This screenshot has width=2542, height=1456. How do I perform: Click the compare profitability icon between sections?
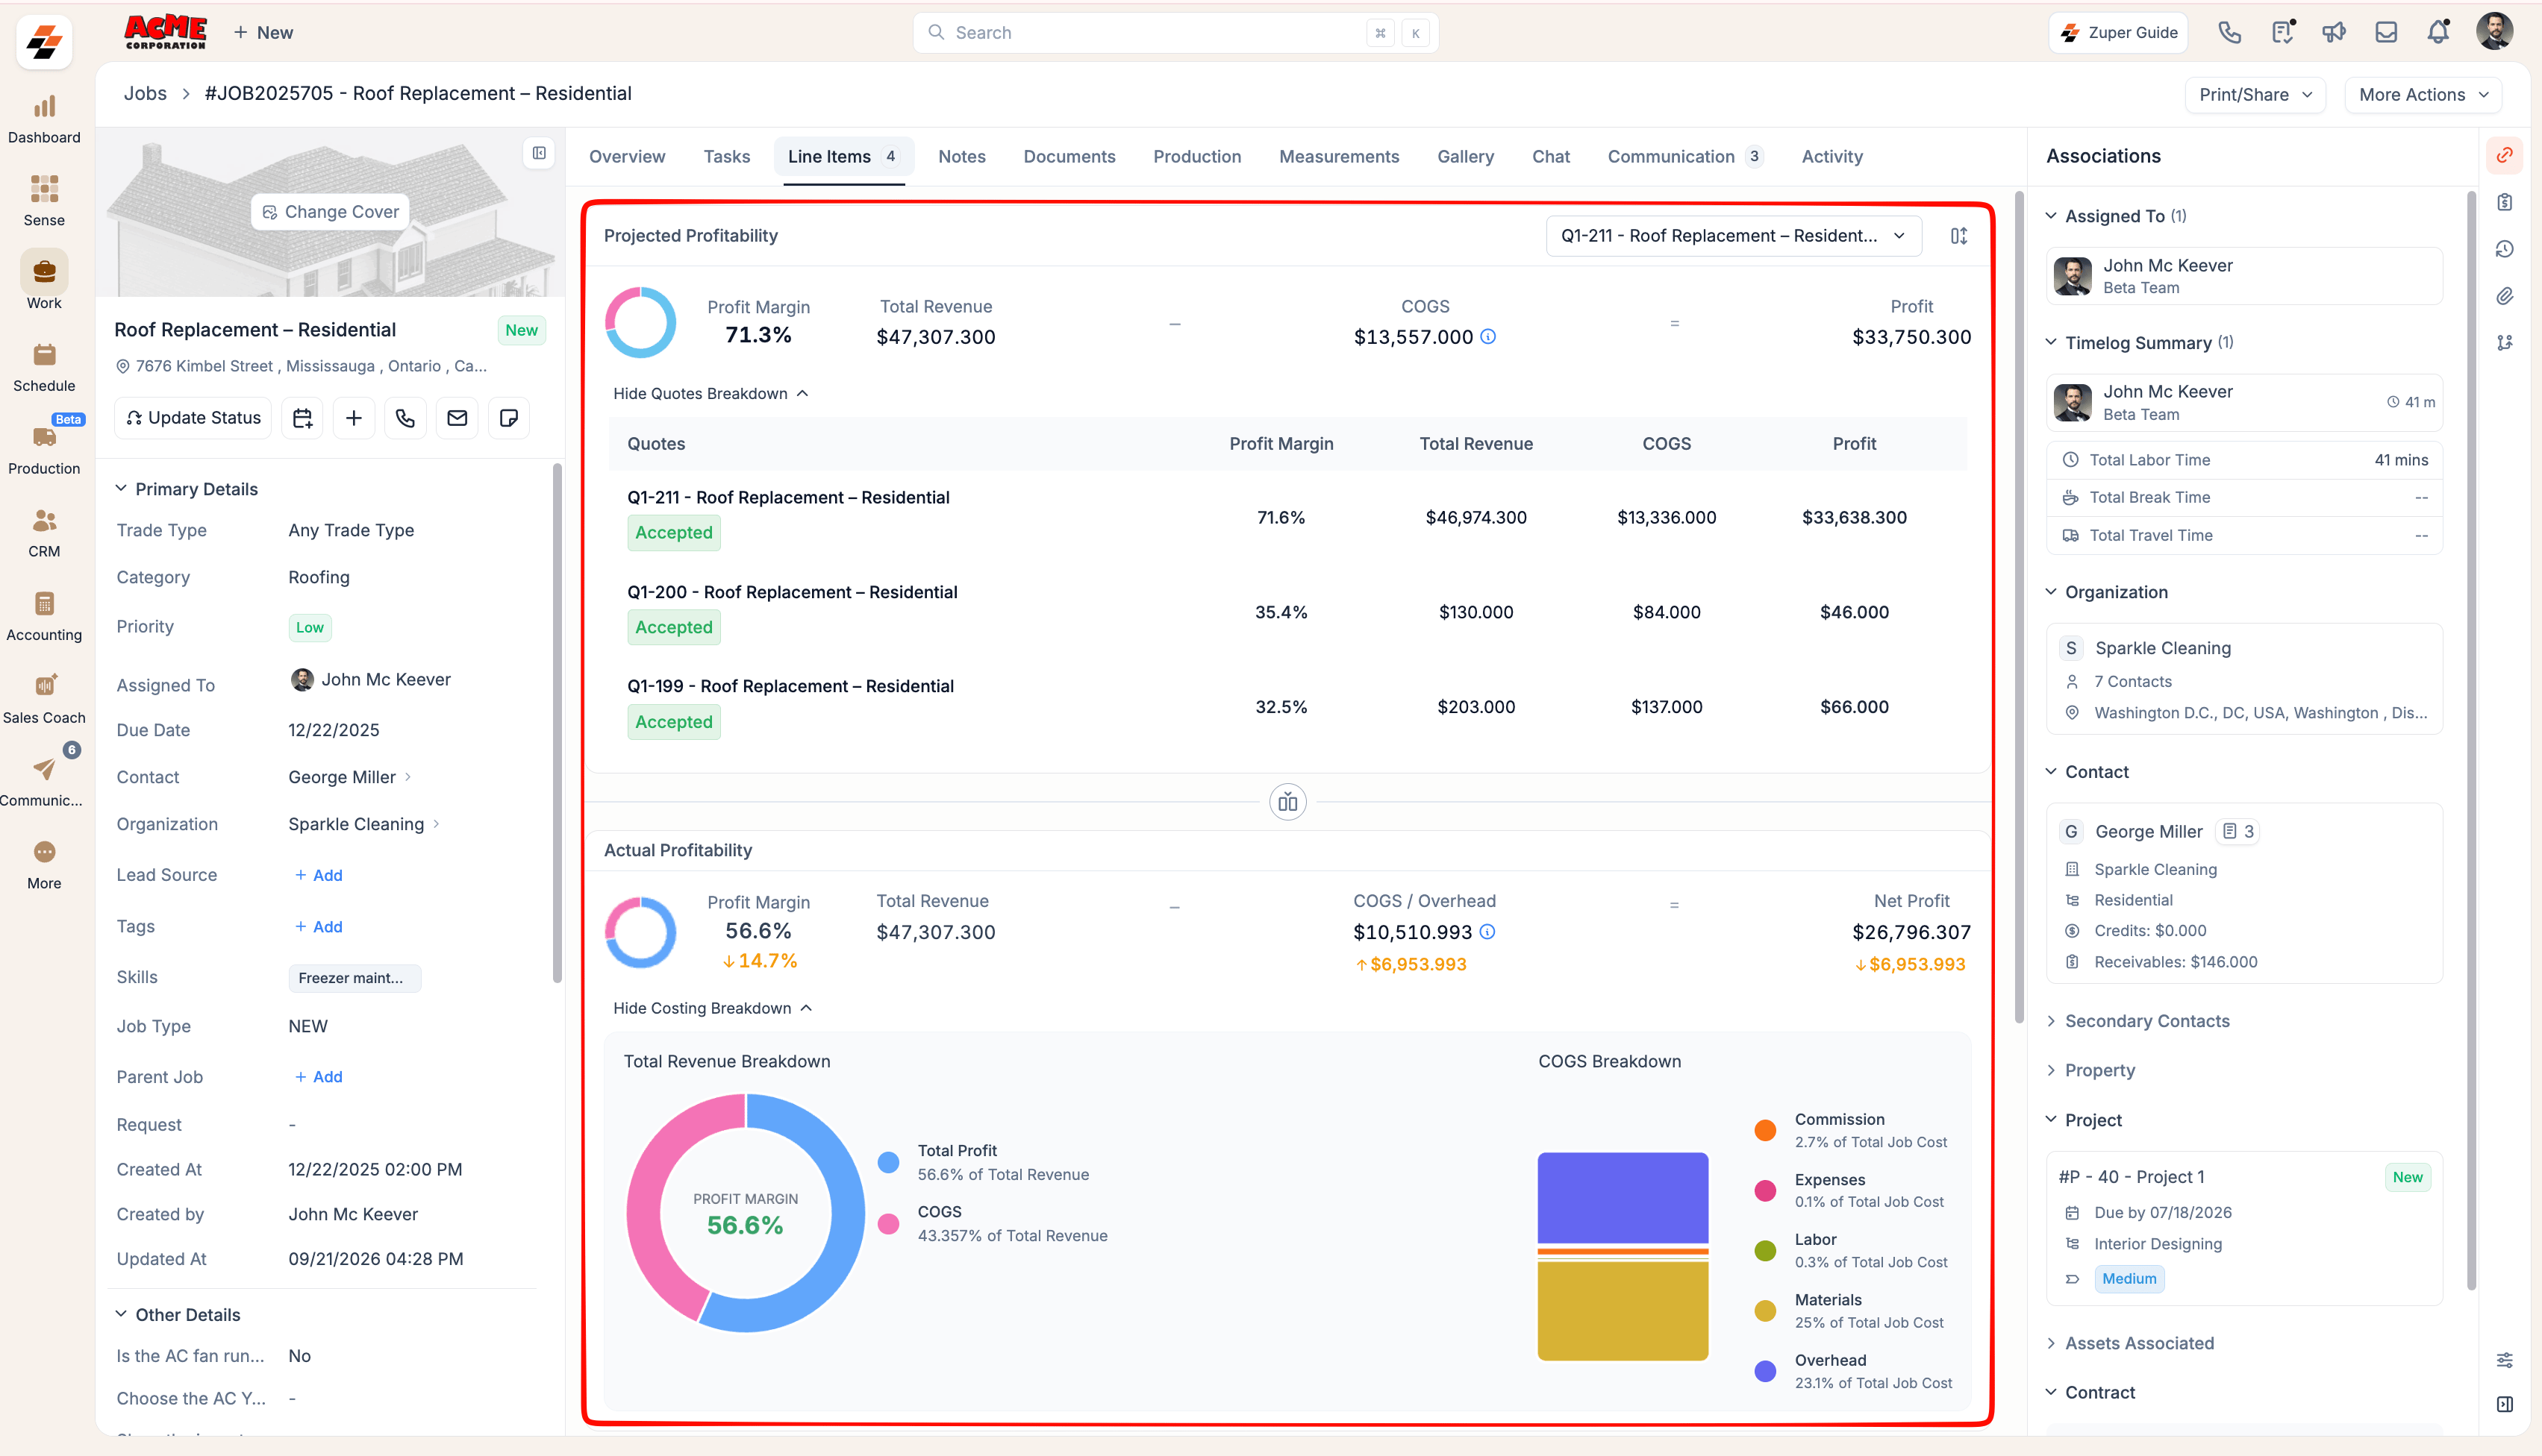[x=1287, y=802]
